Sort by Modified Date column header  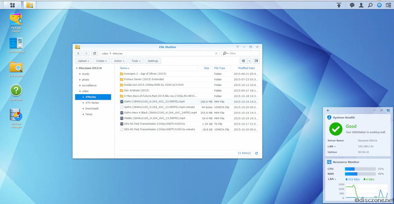(x=247, y=68)
